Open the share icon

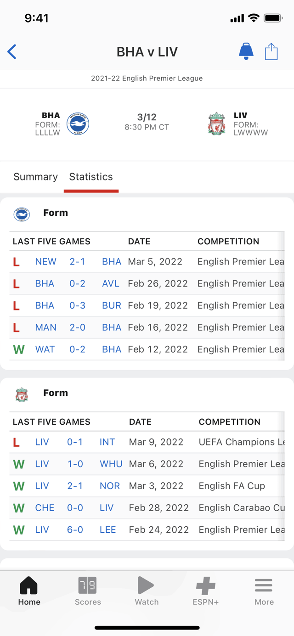[x=271, y=51]
